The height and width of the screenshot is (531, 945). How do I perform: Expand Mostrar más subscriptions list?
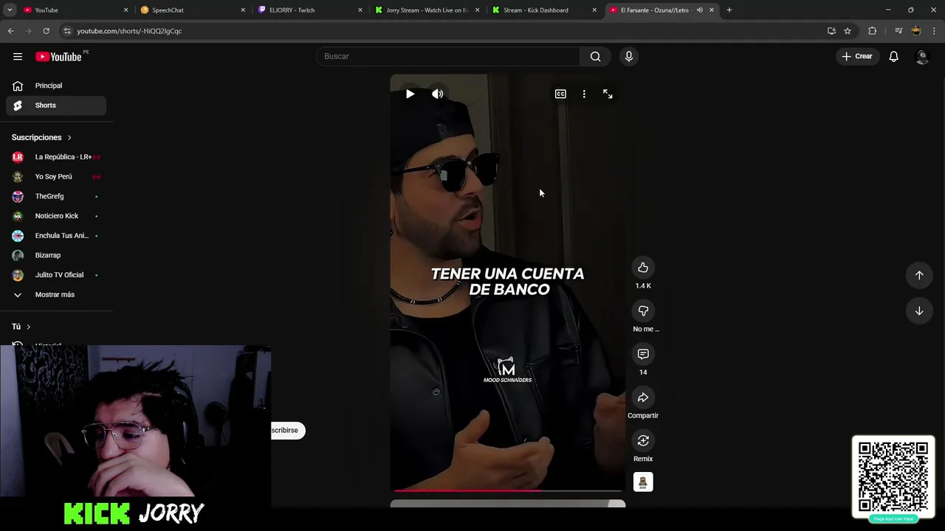pyautogui.click(x=56, y=295)
